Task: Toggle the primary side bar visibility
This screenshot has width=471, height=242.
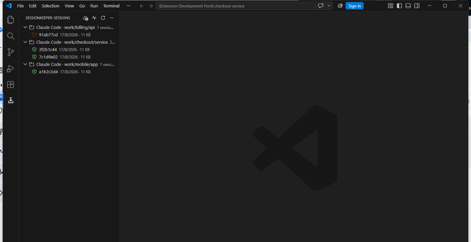Action: 399,6
